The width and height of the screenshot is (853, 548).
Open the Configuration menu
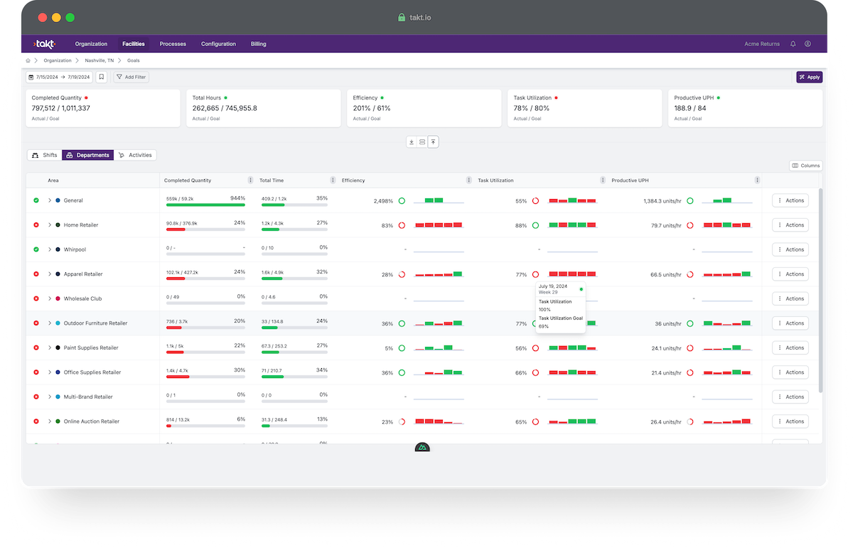coord(218,44)
